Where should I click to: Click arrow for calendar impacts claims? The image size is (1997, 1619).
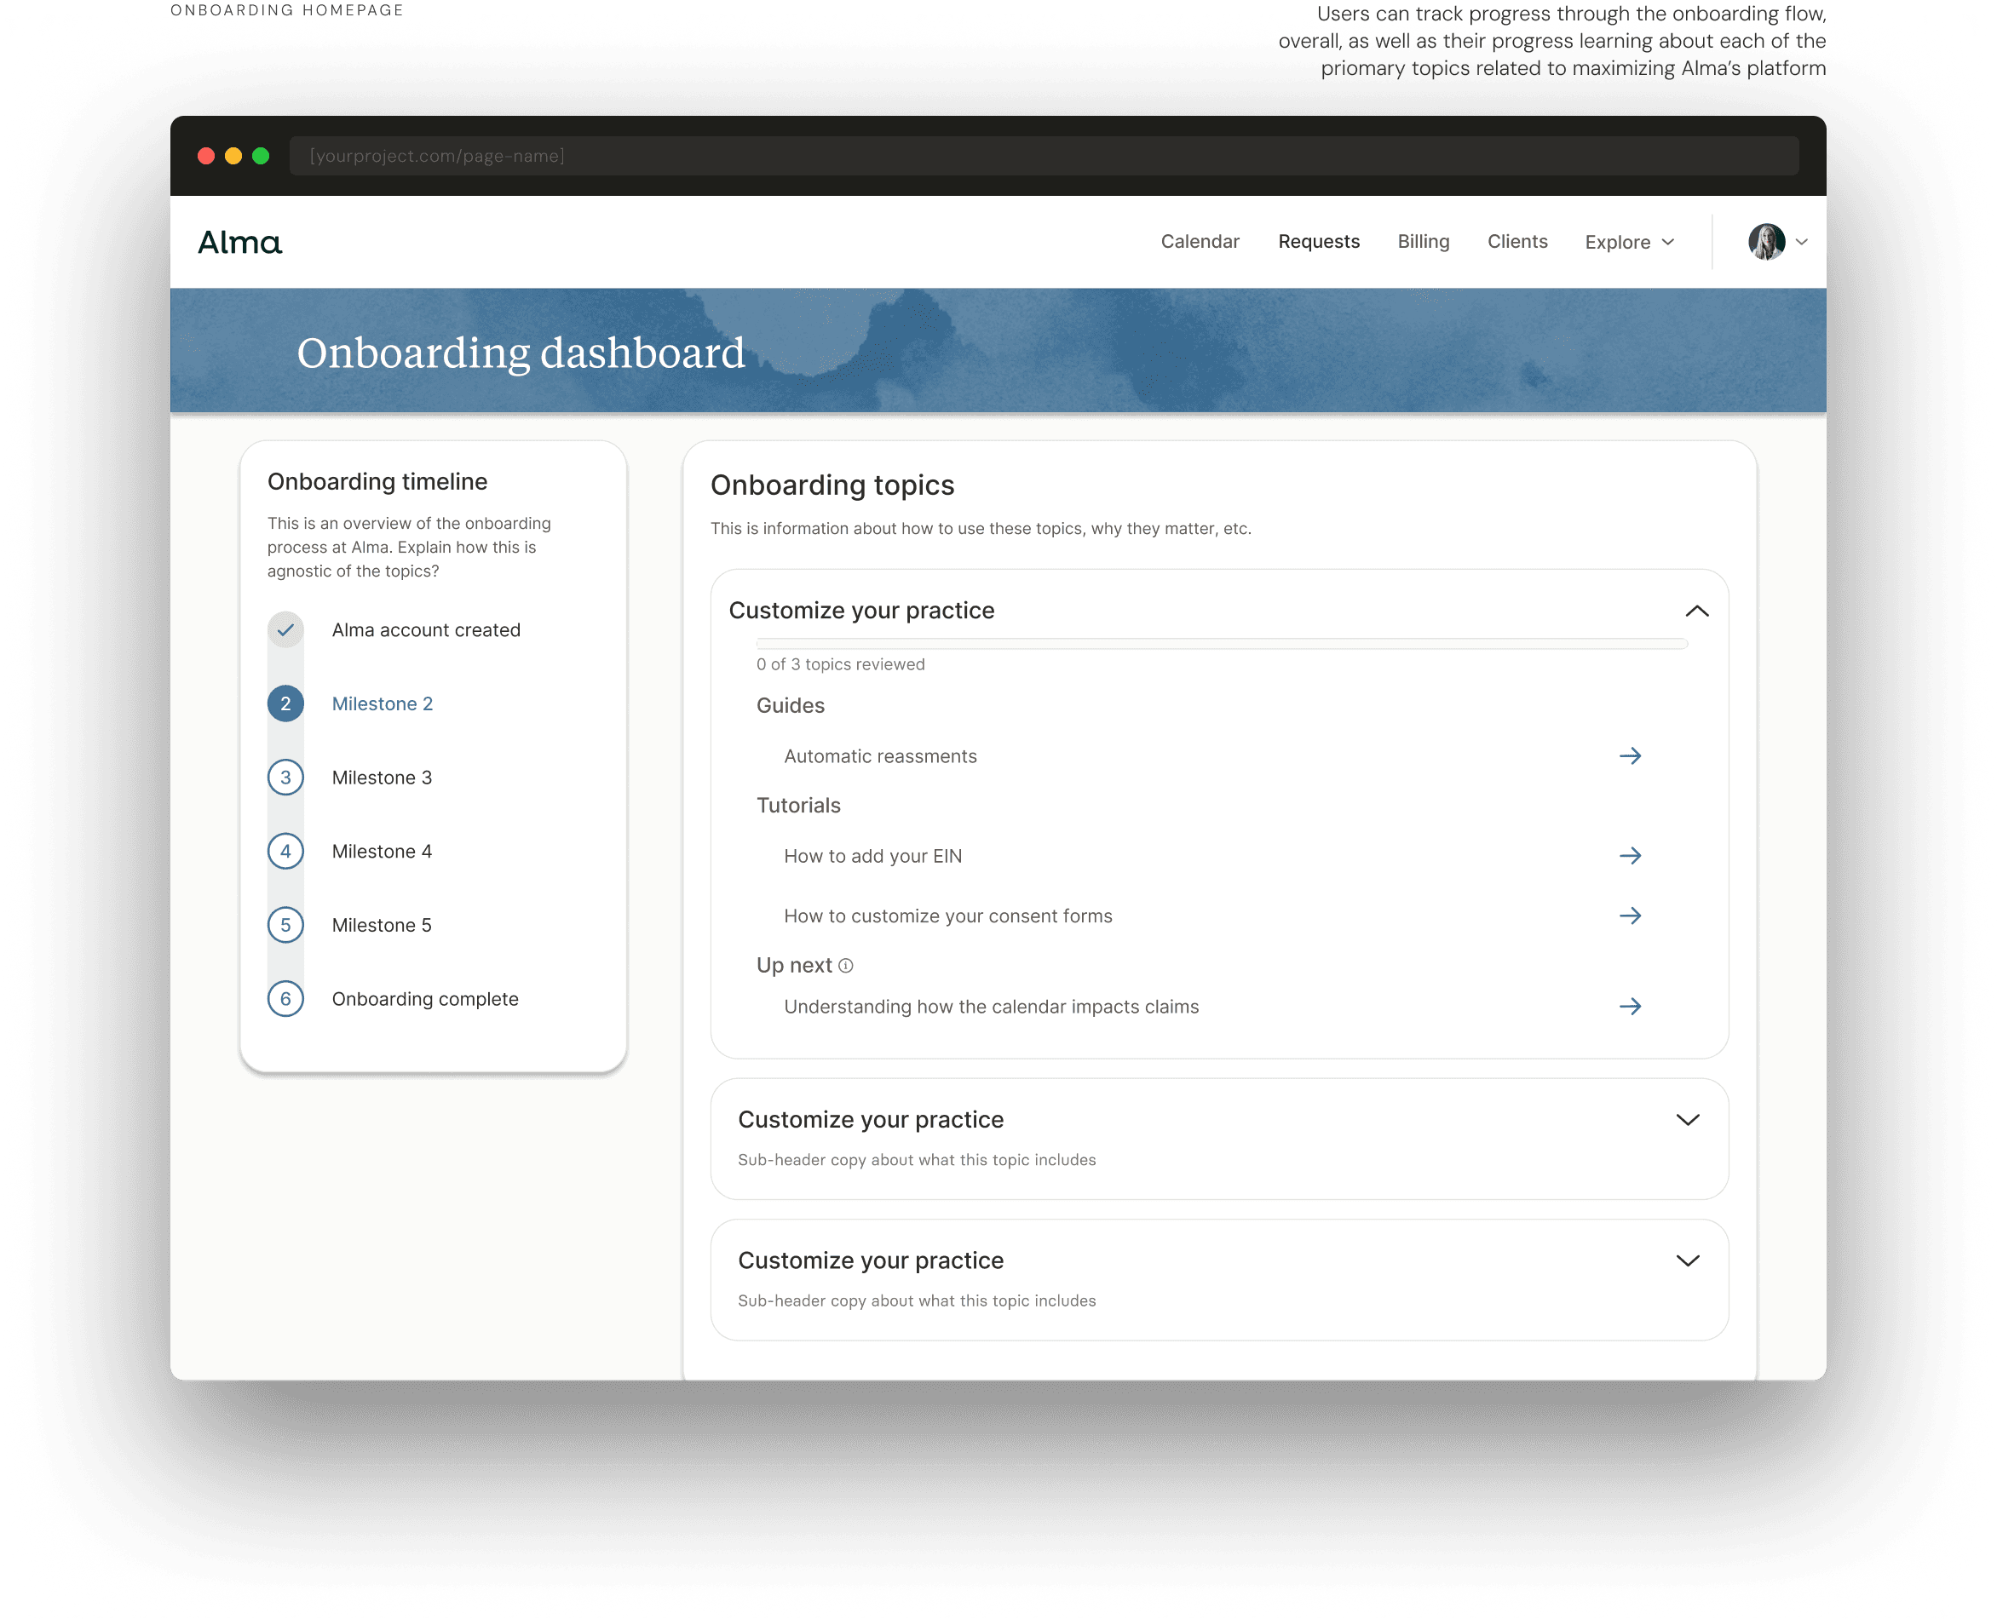[1630, 1007]
